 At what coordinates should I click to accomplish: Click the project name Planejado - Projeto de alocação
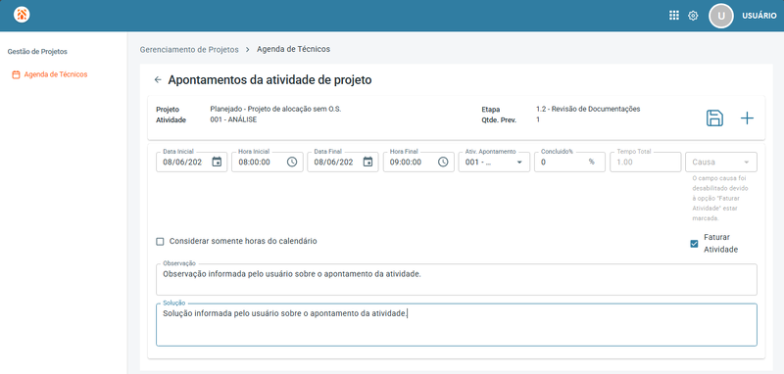(x=275, y=109)
